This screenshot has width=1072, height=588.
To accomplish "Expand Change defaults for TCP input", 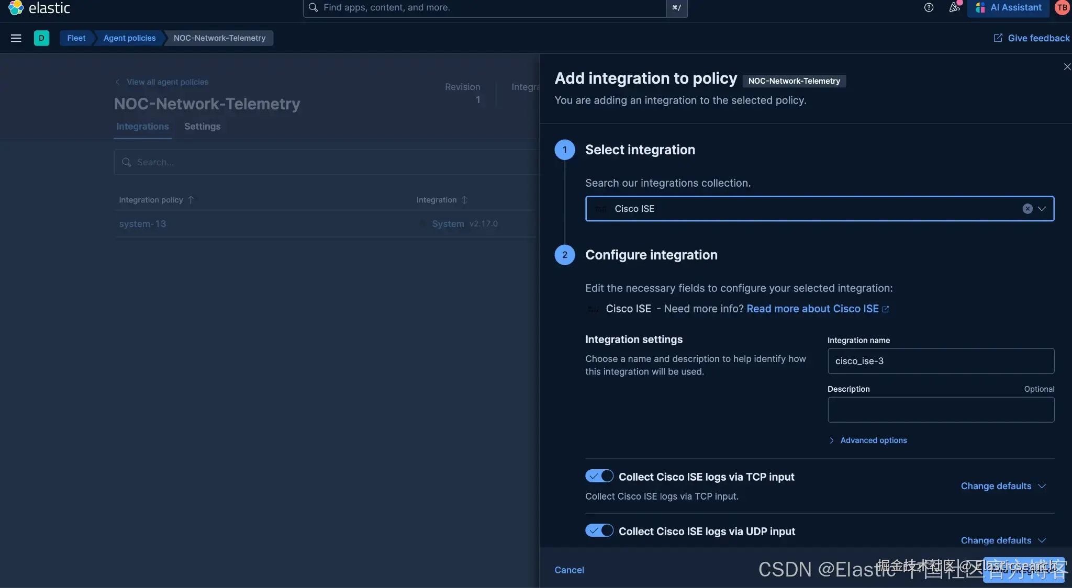I will tap(1003, 486).
